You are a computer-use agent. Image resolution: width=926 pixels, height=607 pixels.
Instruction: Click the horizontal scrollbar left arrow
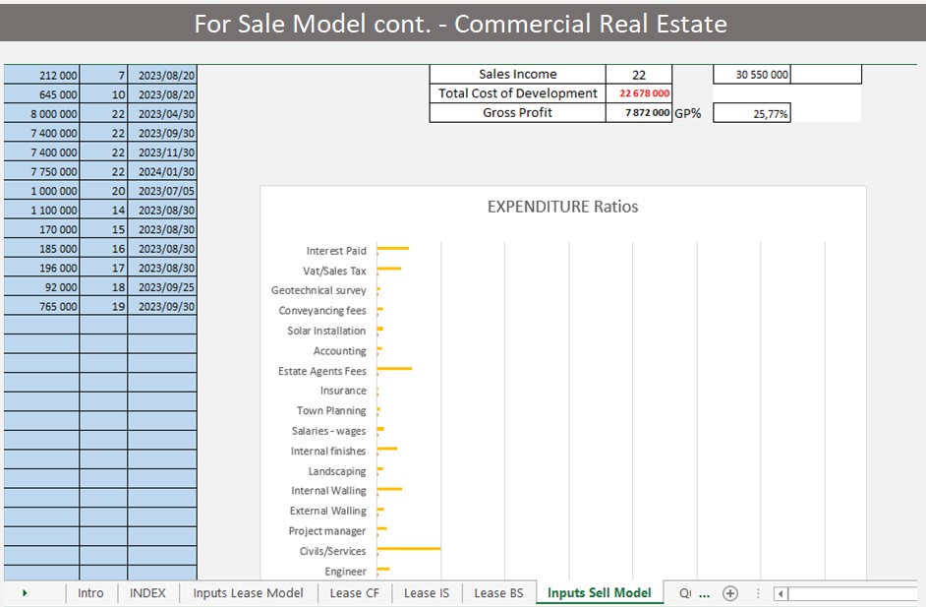[x=781, y=593]
